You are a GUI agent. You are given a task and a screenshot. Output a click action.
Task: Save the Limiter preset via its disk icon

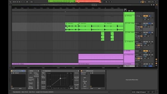point(38,71)
